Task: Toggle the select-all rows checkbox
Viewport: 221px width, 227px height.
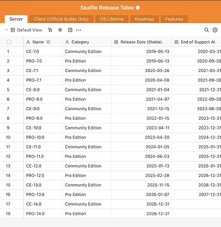Action: click(9, 42)
